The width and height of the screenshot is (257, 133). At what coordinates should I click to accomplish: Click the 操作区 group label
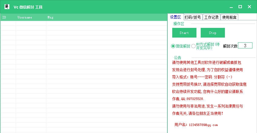coord(179,24)
